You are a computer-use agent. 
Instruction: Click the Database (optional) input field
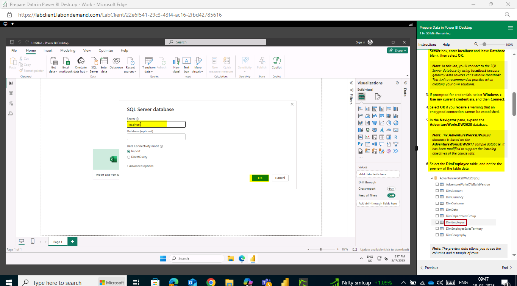point(156,137)
